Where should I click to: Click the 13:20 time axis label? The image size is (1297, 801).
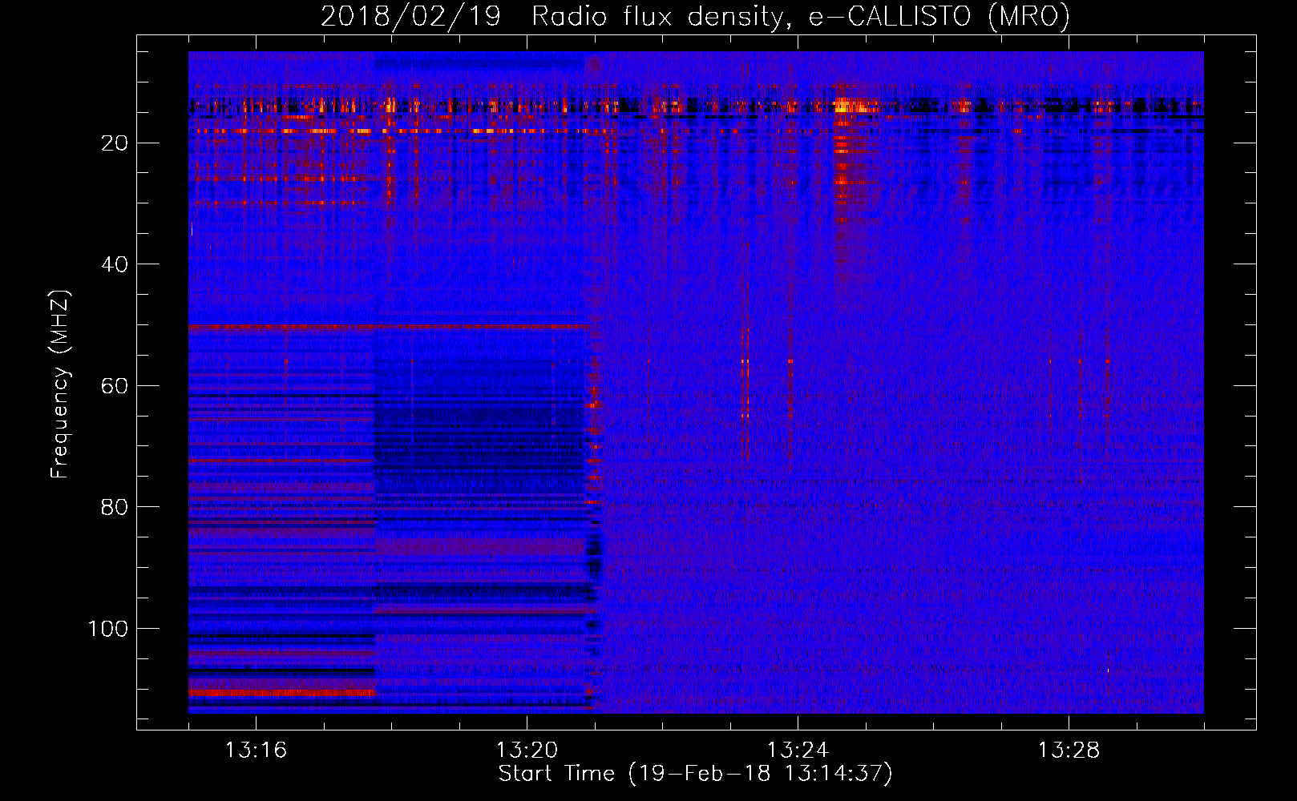coord(527,751)
